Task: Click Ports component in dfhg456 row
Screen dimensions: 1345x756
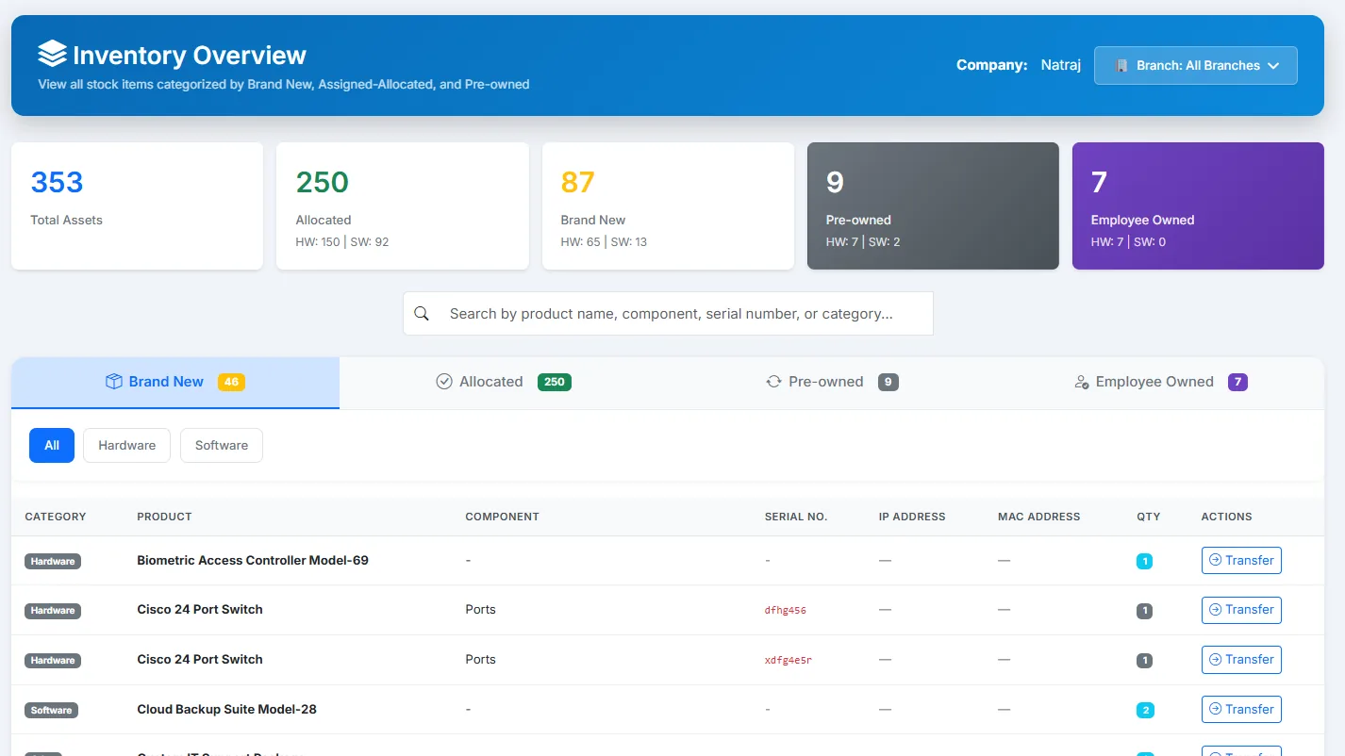Action: pos(481,609)
